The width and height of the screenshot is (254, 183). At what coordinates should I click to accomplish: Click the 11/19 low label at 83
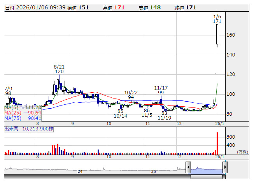point(164,115)
